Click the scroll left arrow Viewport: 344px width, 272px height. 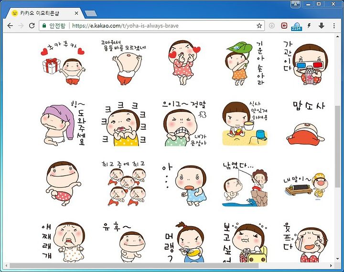(x=6, y=265)
